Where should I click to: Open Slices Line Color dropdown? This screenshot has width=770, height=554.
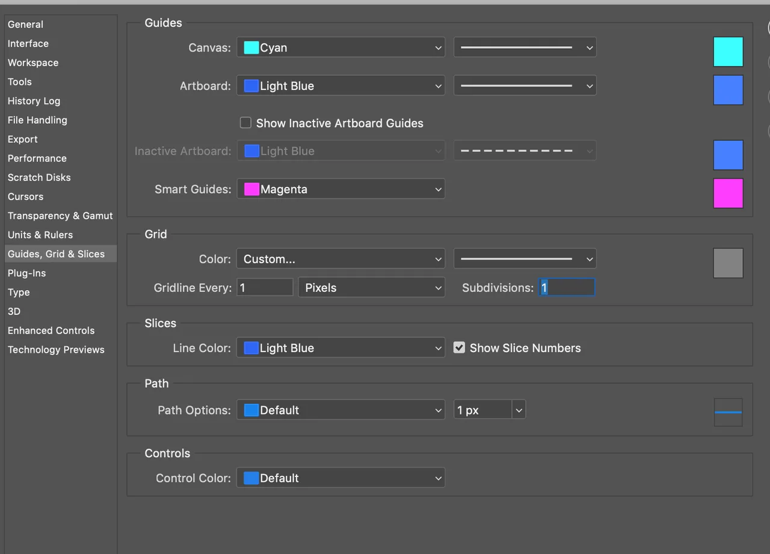(340, 348)
